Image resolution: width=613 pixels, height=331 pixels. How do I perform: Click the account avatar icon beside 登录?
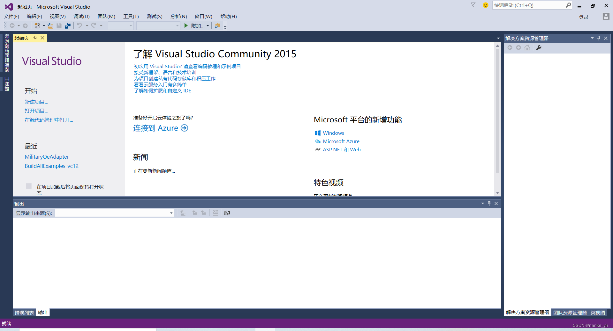[x=606, y=17]
